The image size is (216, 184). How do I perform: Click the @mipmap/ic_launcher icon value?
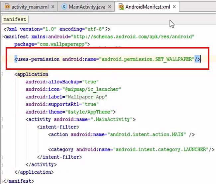pyautogui.click(x=92, y=89)
